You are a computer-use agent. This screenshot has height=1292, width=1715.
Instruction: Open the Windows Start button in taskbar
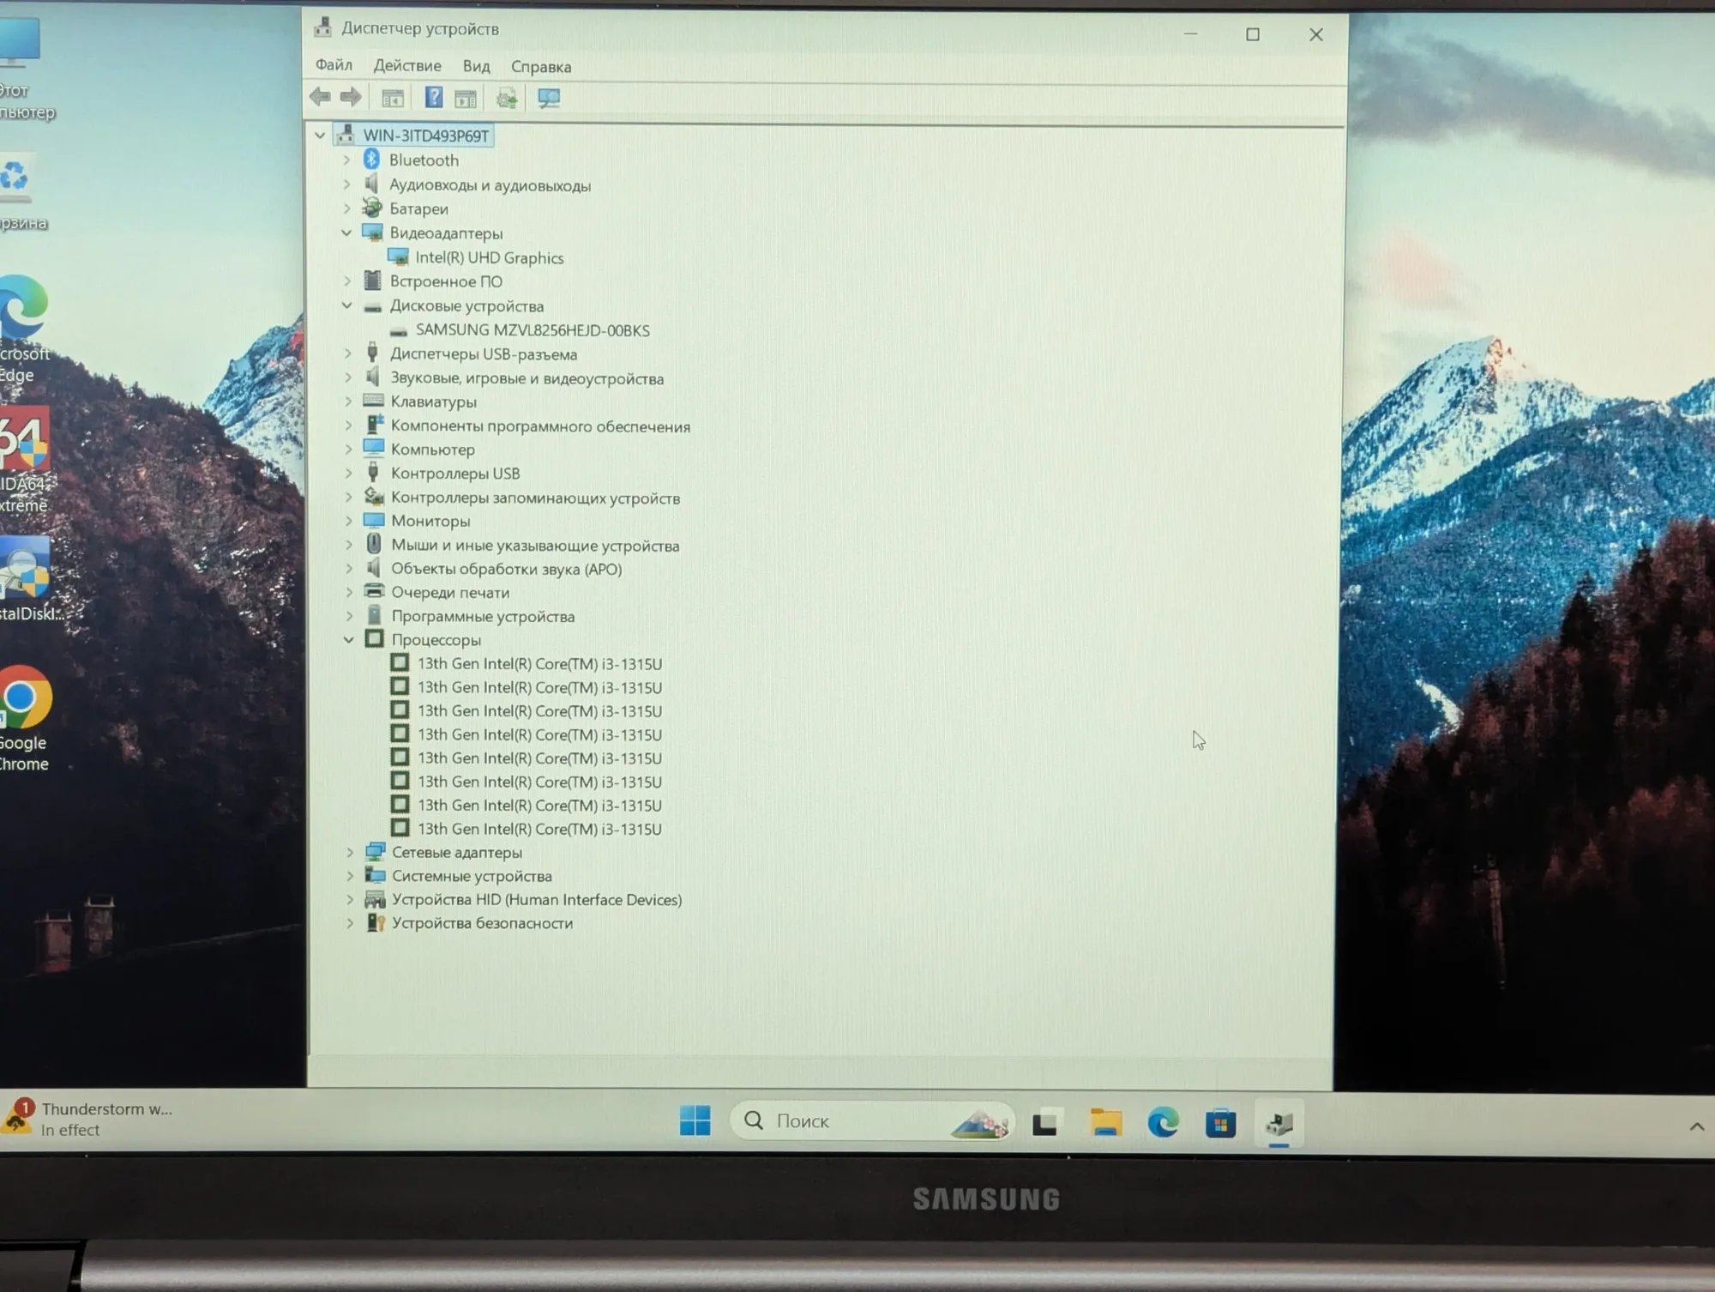pyautogui.click(x=695, y=1120)
